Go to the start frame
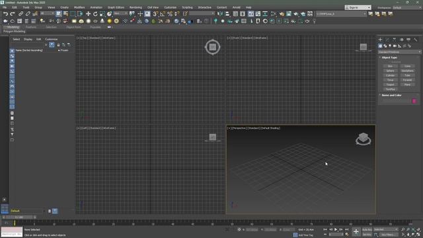This screenshot has height=238, width=423. (325, 229)
